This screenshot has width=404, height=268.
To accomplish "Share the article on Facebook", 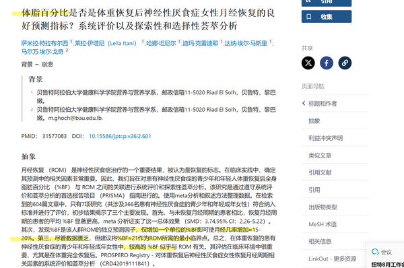I will click(x=327, y=63).
